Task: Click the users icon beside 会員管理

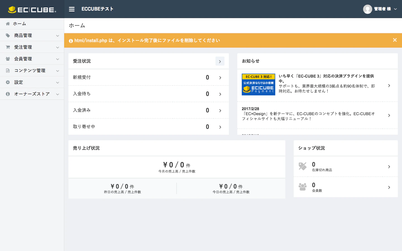Action: [x=8, y=59]
